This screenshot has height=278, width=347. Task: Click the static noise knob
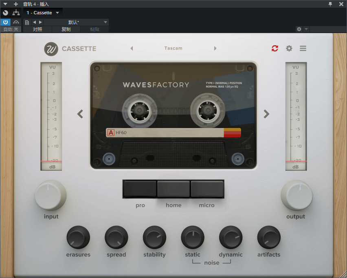[193, 237]
